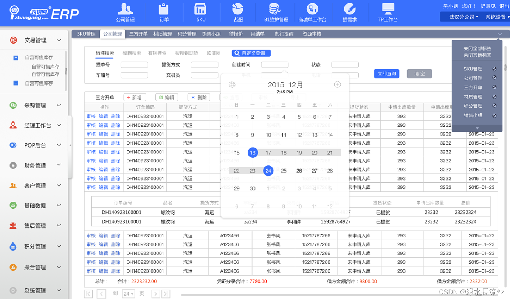Image resolution: width=510 pixels, height=299 pixels.
Task: Select the 欧浦网 search tab
Action: [x=214, y=53]
